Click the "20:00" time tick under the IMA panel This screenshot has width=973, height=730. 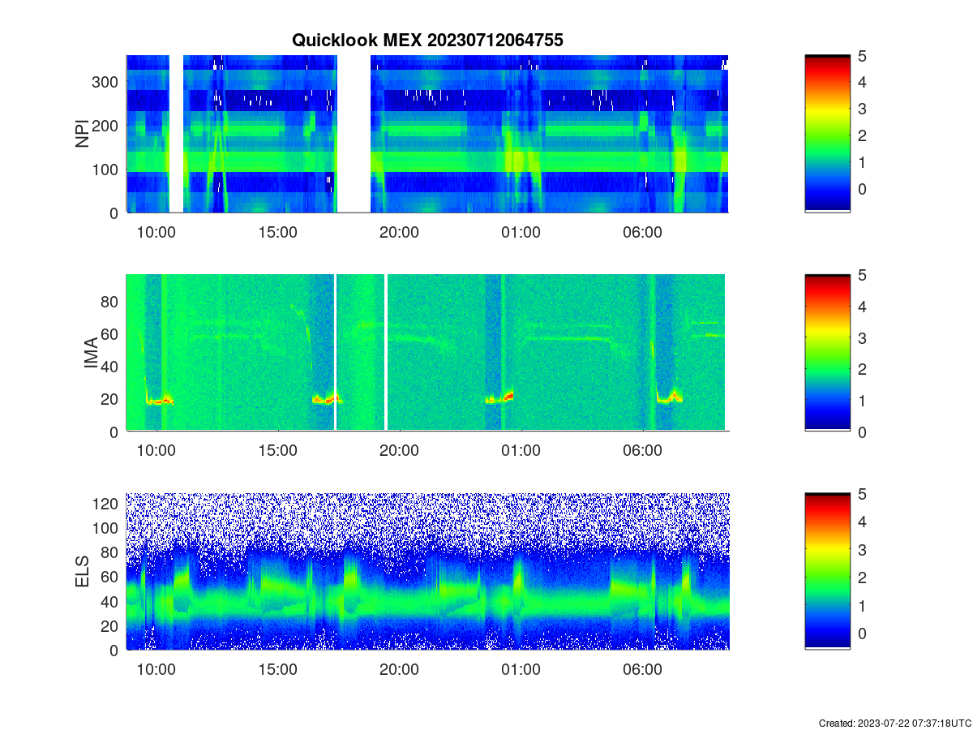point(400,451)
